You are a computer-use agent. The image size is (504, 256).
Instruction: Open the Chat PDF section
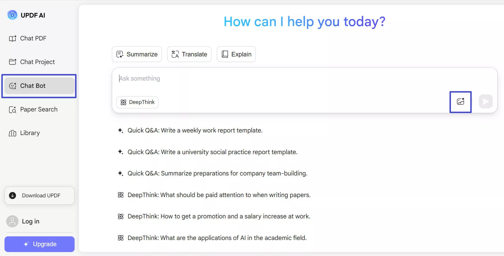click(x=33, y=38)
